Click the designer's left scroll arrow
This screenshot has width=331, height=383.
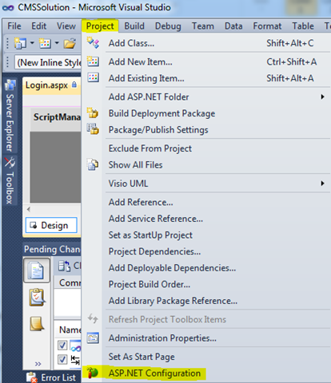(x=28, y=209)
